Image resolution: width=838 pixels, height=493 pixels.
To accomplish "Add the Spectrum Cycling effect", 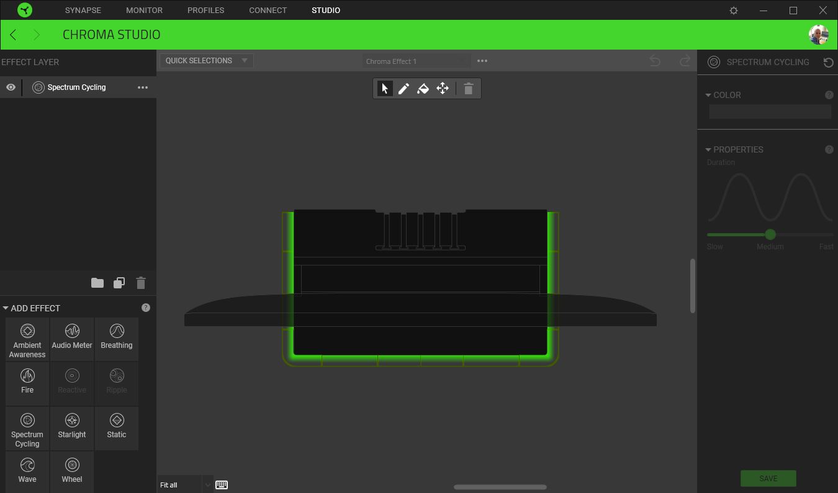I will (27, 429).
